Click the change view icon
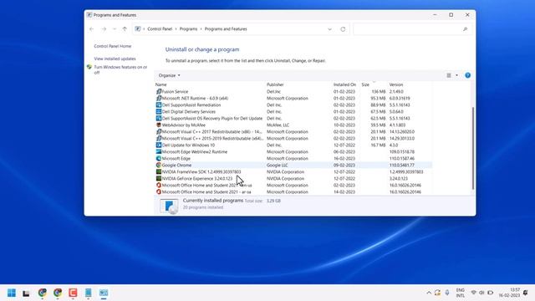The image size is (535, 301). coord(449,75)
